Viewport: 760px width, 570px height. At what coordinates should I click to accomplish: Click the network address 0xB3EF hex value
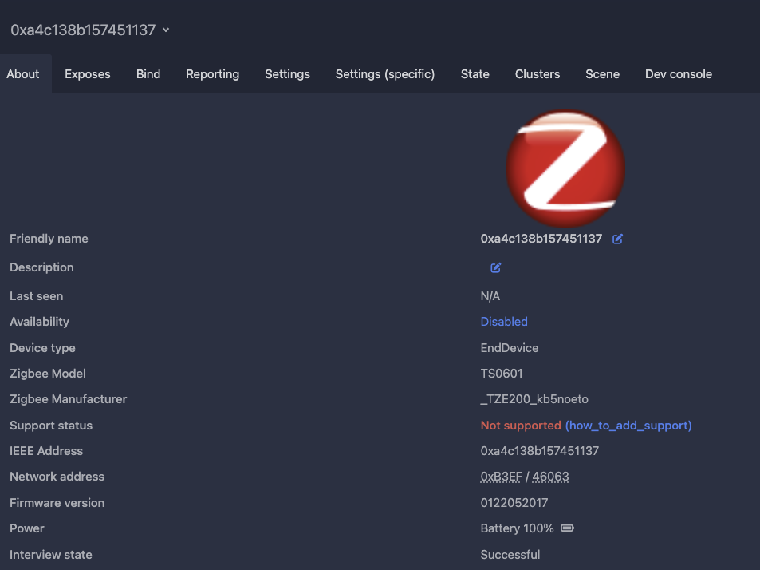point(501,477)
